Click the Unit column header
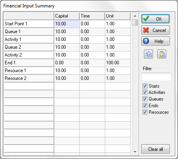The image size is (178, 159). coord(118,16)
